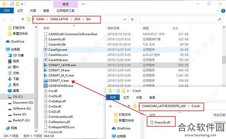The width and height of the screenshot is (226, 139).
Task: Open the 文件 menu in the Crack window
Action: (x=113, y=97)
